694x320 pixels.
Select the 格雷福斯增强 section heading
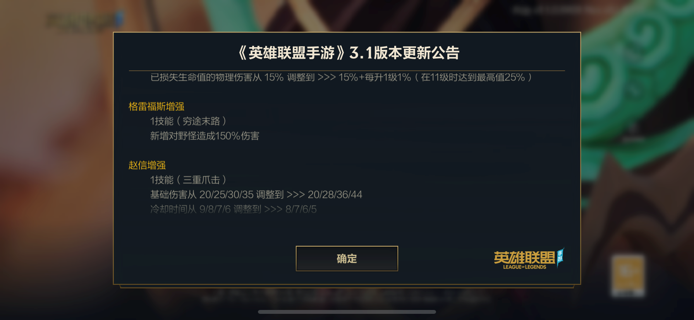click(x=156, y=106)
